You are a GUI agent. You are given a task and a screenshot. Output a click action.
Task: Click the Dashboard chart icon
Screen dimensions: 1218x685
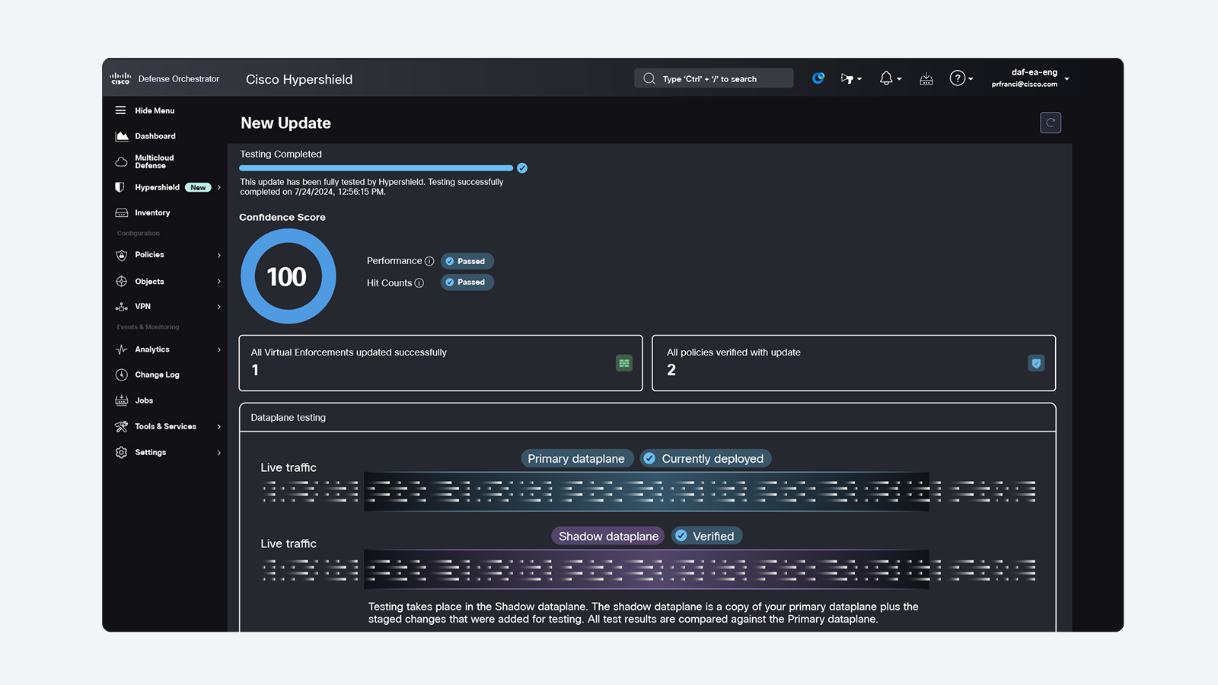121,136
